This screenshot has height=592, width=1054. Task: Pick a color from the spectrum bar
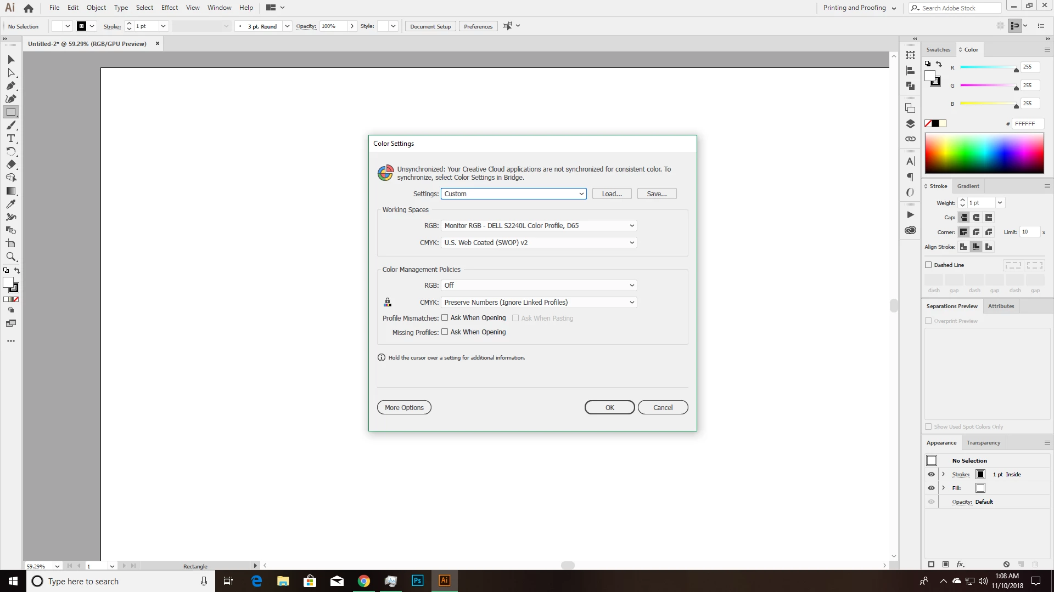pos(984,153)
